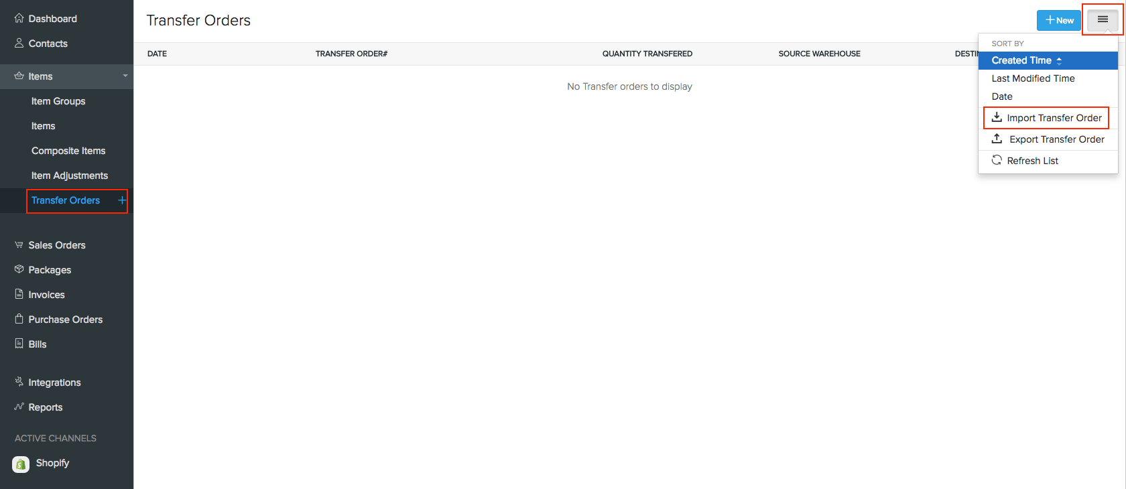This screenshot has height=489, width=1126.
Task: Click the Invoices document icon
Action: pos(19,294)
